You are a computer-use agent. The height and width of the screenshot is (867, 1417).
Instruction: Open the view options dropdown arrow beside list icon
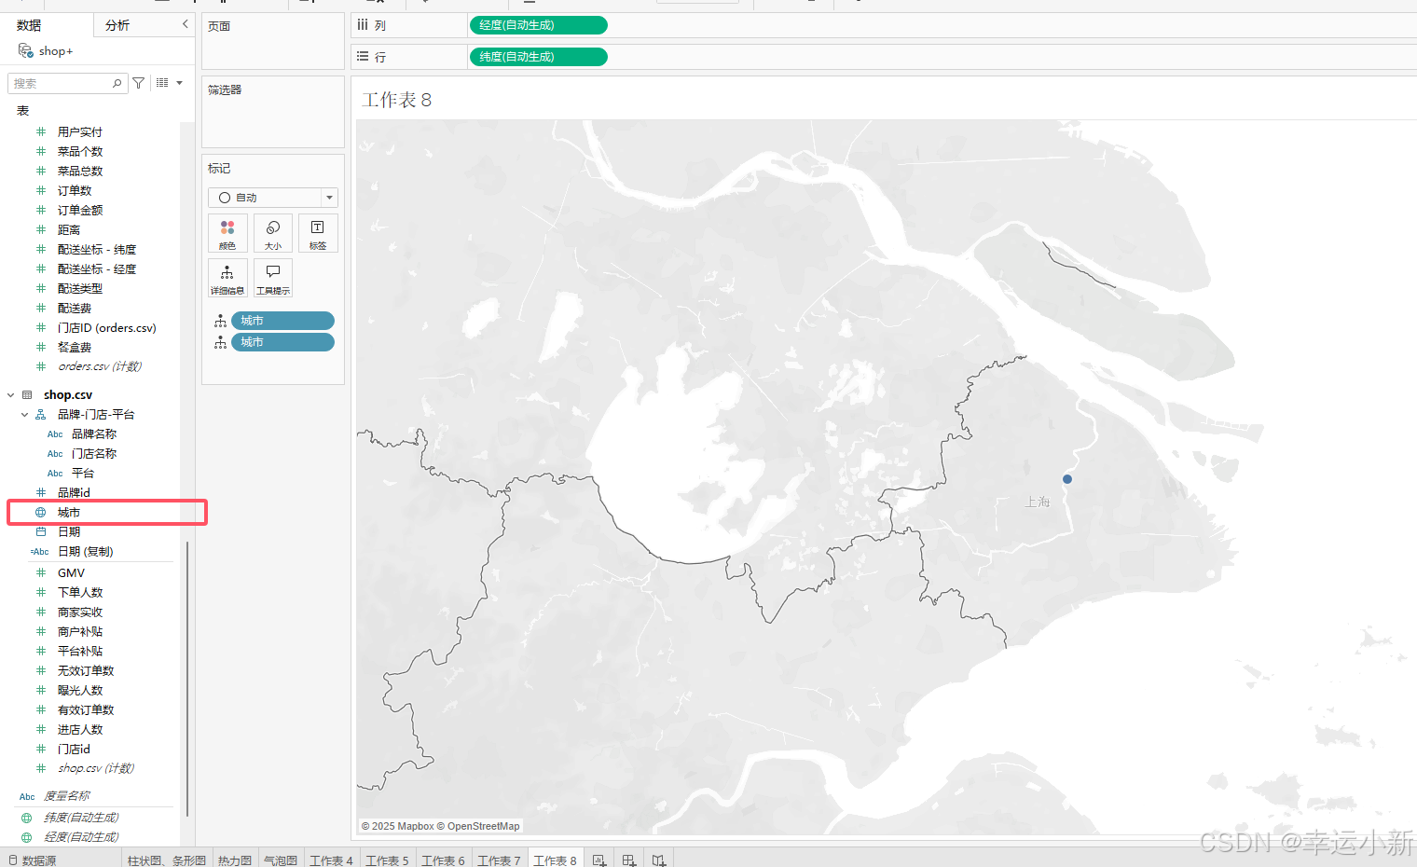tap(179, 83)
